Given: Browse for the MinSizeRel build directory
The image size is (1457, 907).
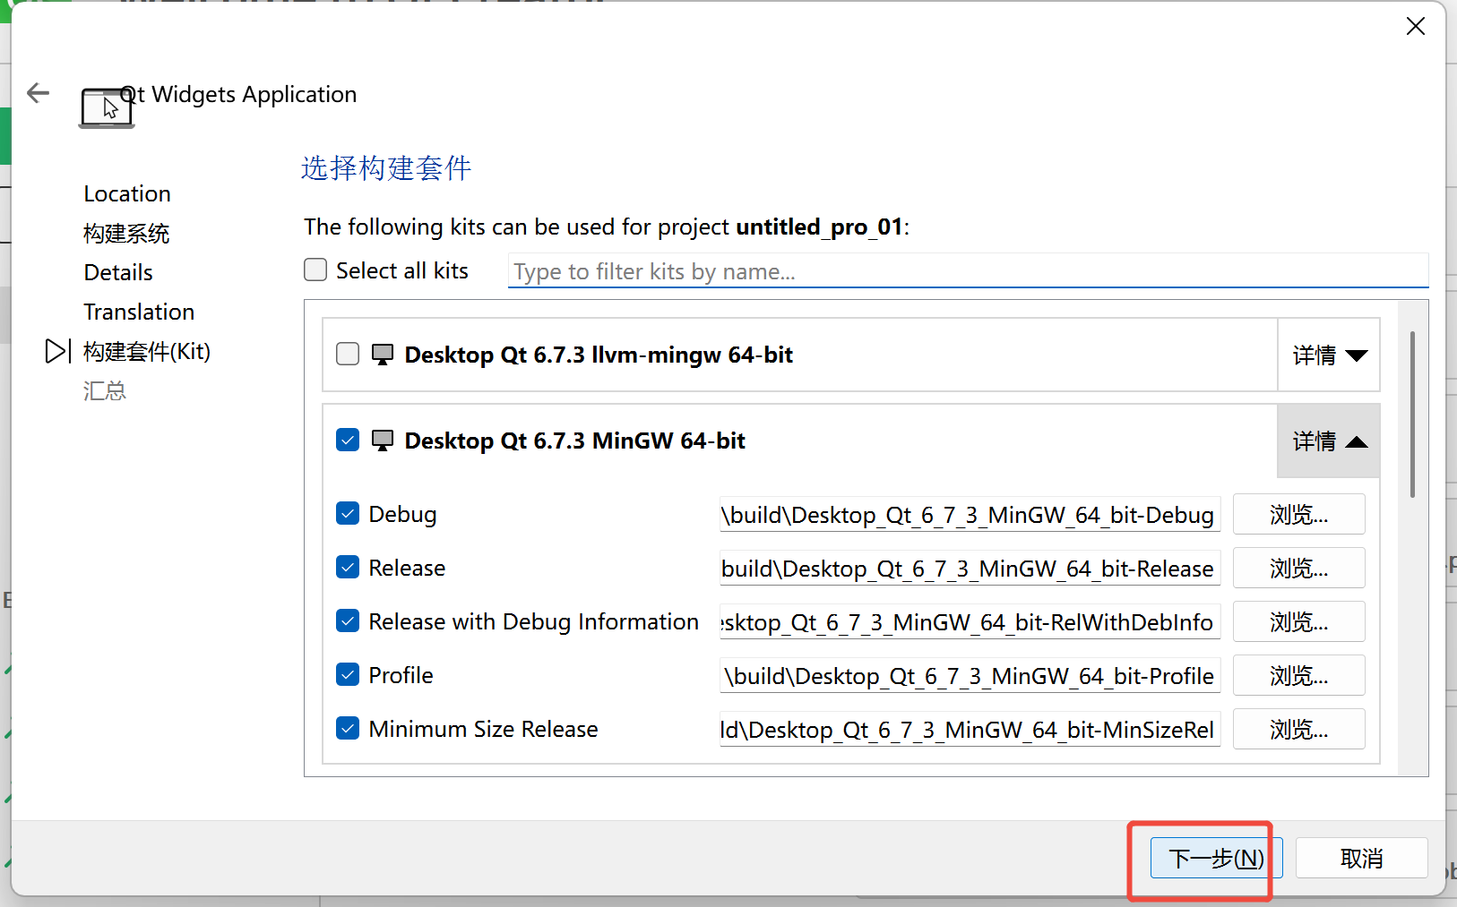Looking at the screenshot, I should pos(1298,729).
